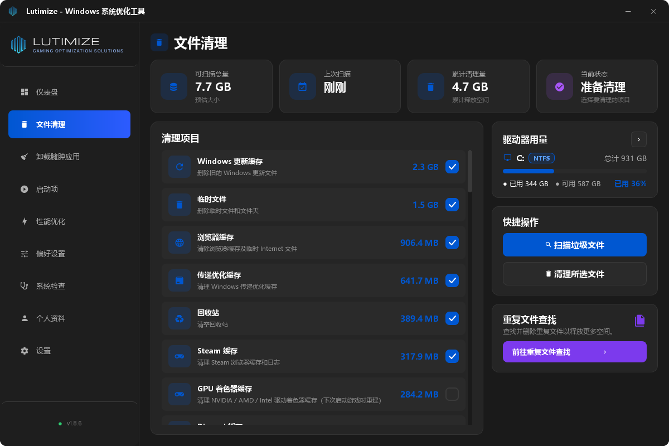Click the 删除旧的 Windows 更新文件 description
669x446 pixels.
pyautogui.click(x=237, y=173)
